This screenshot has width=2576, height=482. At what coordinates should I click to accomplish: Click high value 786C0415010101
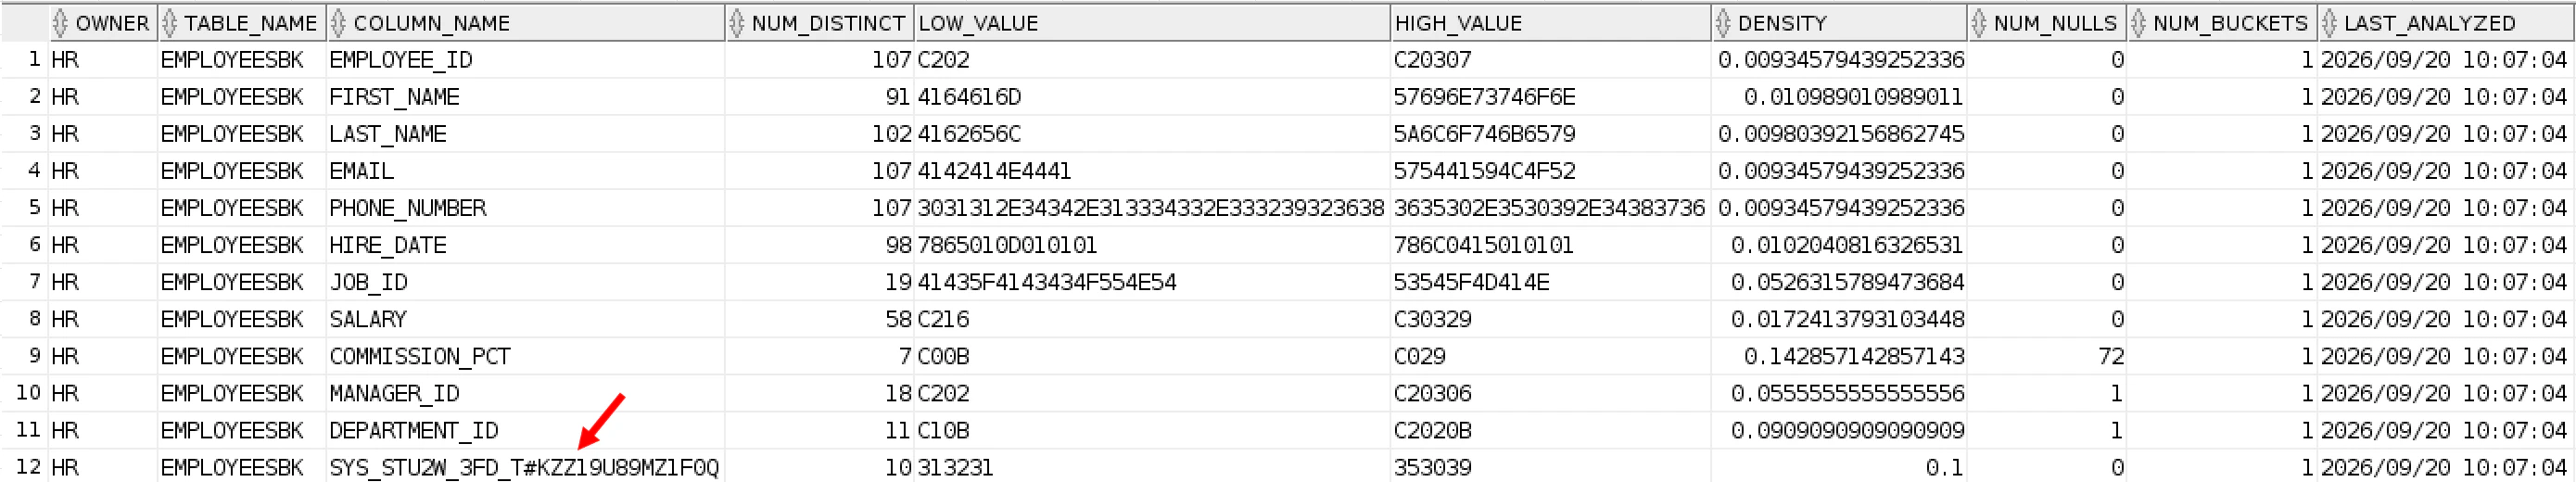click(1483, 245)
